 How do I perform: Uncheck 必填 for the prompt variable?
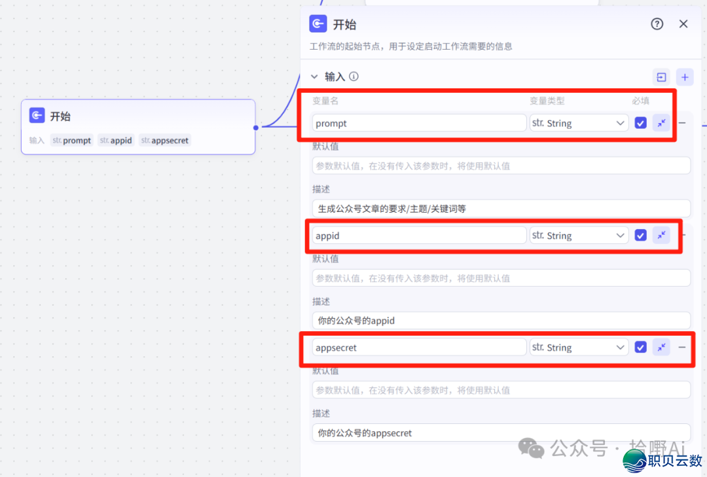point(640,122)
